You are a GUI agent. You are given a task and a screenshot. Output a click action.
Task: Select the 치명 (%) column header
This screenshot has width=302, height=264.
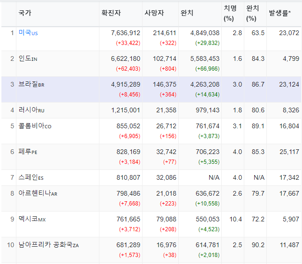click(230, 13)
